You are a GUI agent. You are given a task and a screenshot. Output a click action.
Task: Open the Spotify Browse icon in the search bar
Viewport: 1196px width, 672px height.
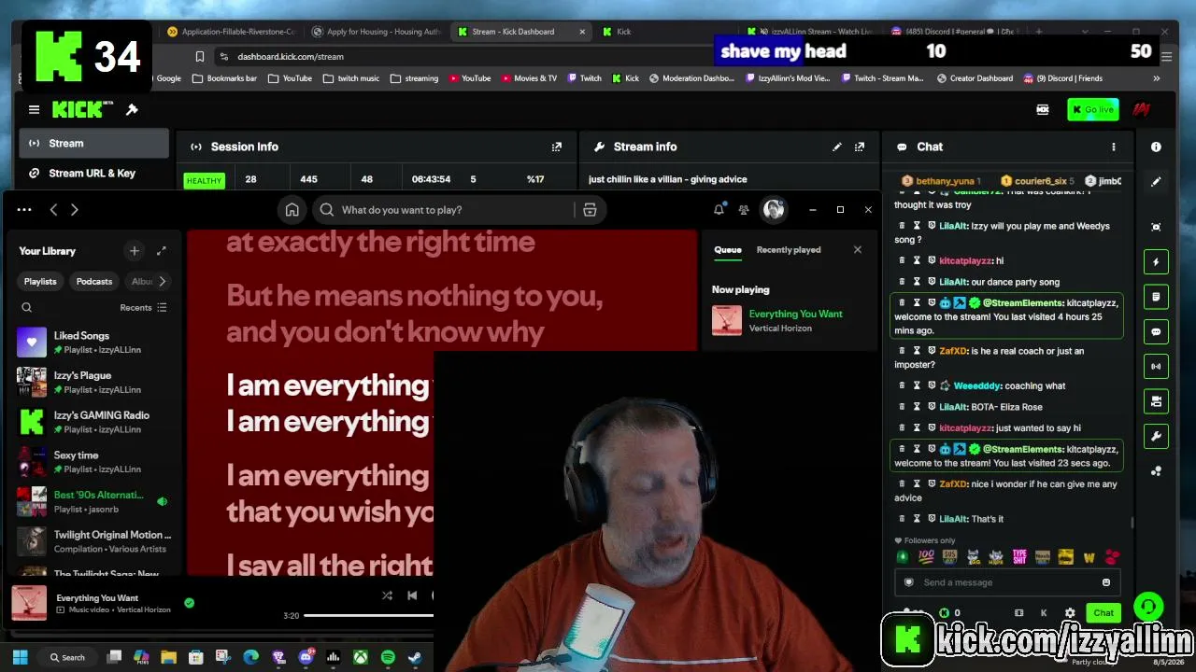pos(590,210)
